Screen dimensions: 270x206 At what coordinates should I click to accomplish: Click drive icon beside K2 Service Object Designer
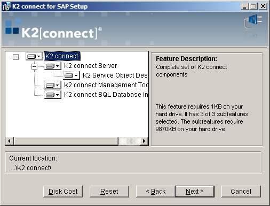72,75
